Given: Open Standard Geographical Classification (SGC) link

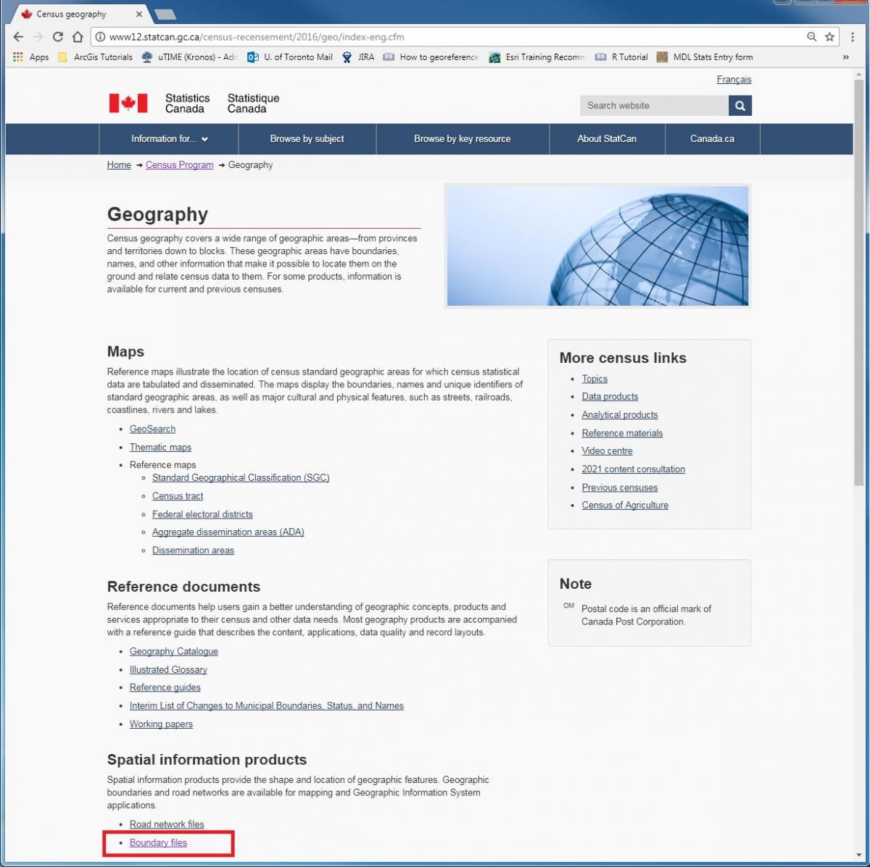Looking at the screenshot, I should [241, 478].
